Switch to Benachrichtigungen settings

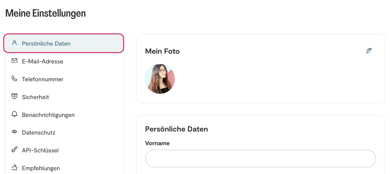(48, 115)
